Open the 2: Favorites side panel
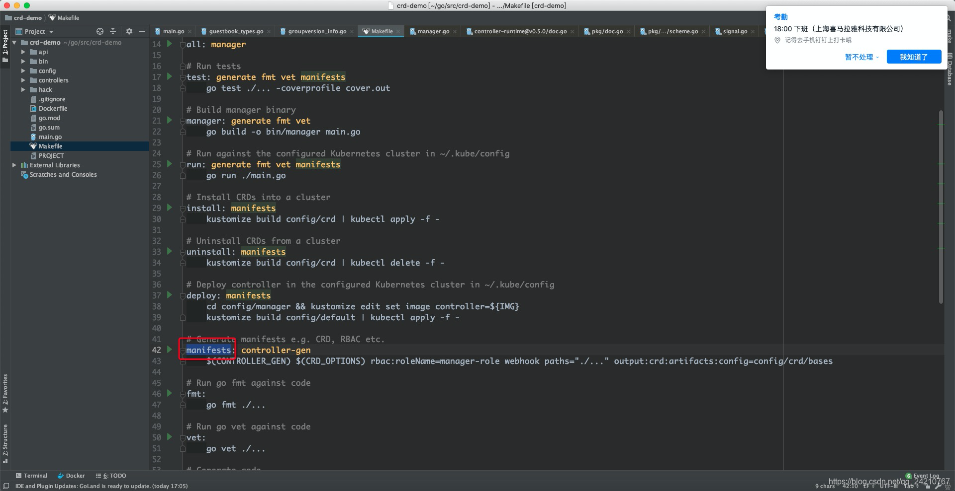The height and width of the screenshot is (491, 955). (x=5, y=393)
